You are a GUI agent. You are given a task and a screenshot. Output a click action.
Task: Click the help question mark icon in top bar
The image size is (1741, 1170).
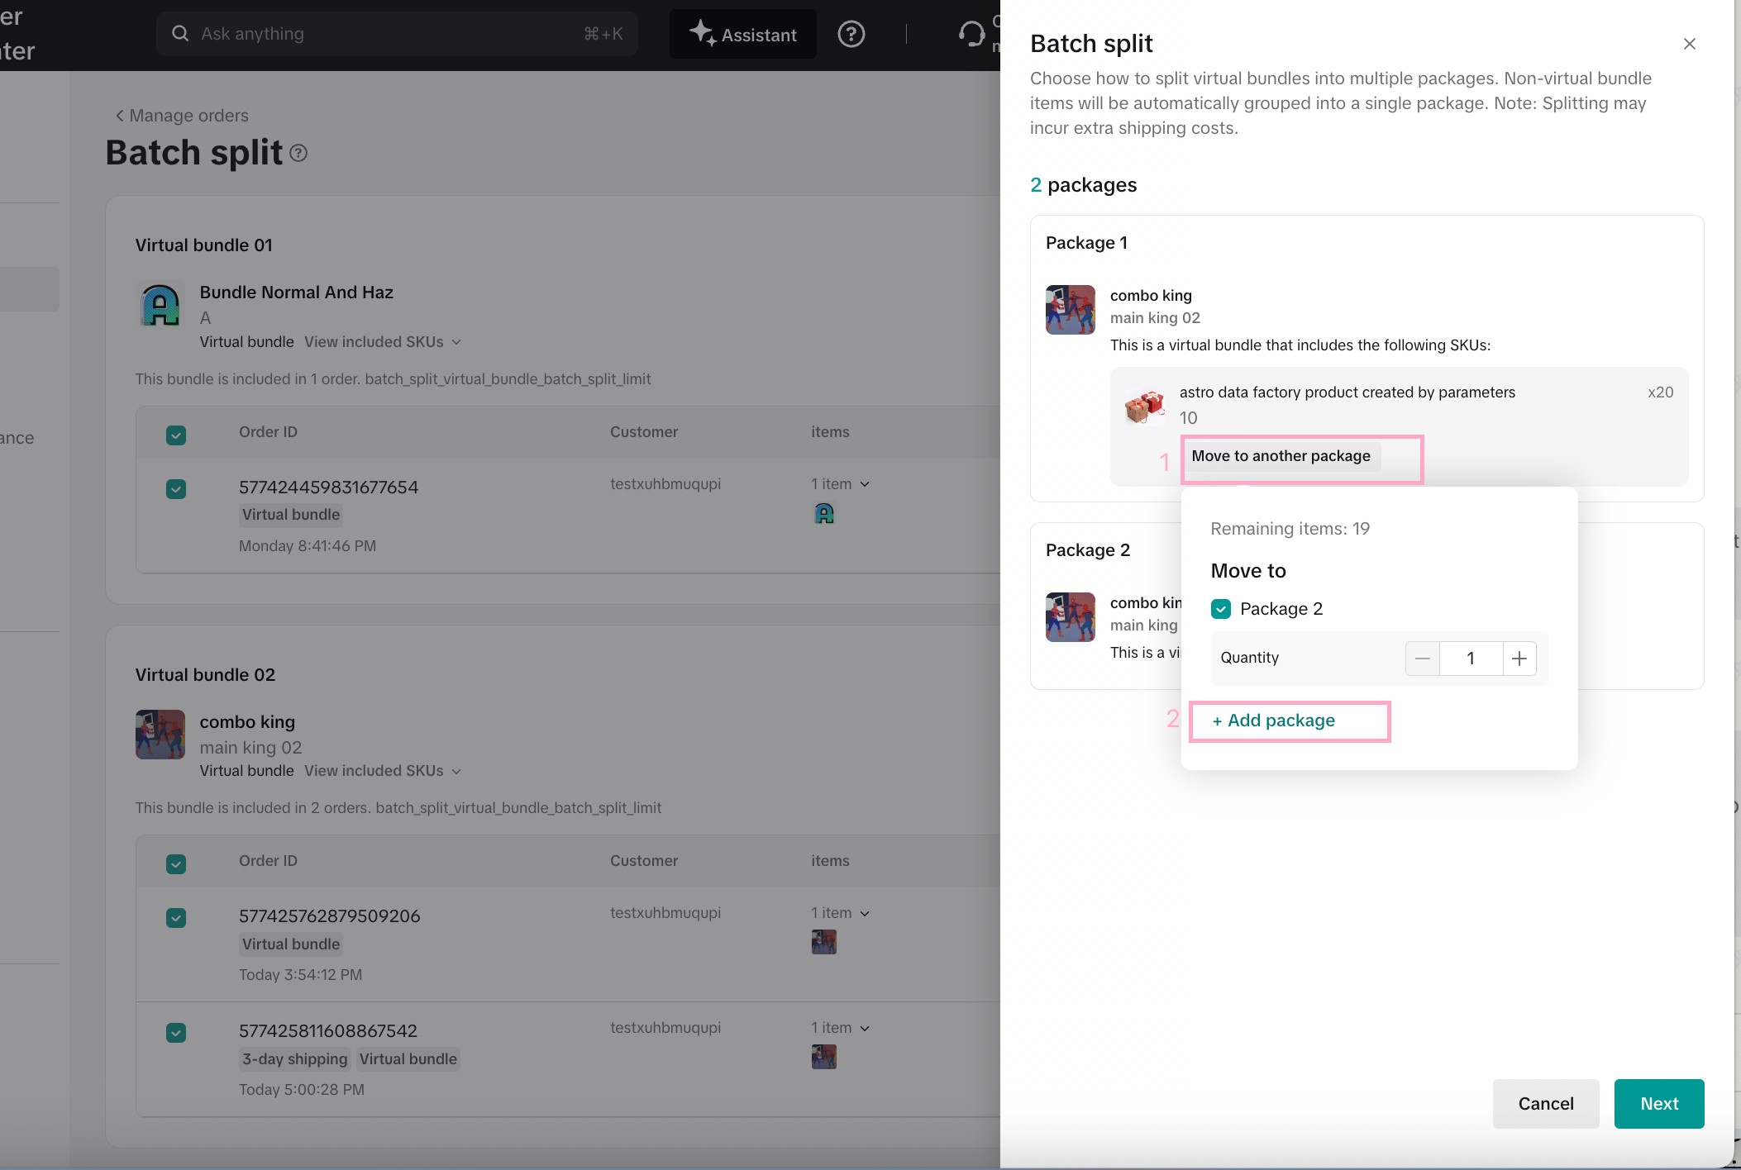coord(851,34)
